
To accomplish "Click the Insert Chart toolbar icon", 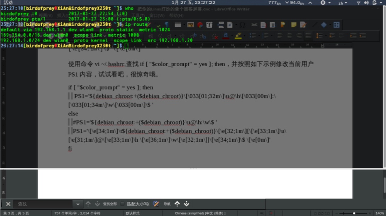I will (200, 25).
